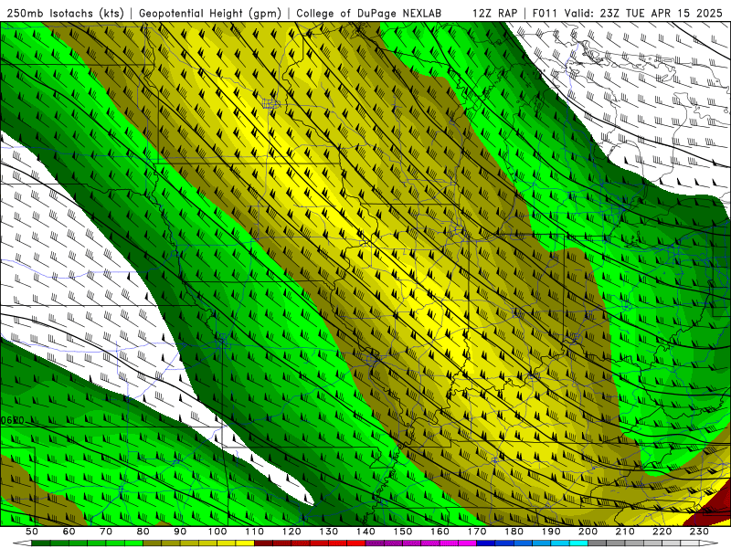This screenshot has height=548, width=731.
Task: Click the 180 value on the color scale
Action: pos(514,532)
